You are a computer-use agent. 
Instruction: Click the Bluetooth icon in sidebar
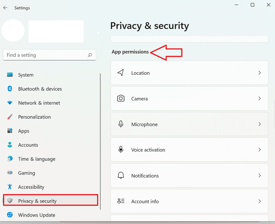tap(10, 89)
